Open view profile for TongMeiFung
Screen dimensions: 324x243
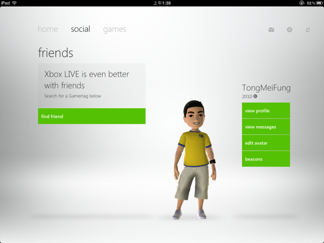point(266,110)
